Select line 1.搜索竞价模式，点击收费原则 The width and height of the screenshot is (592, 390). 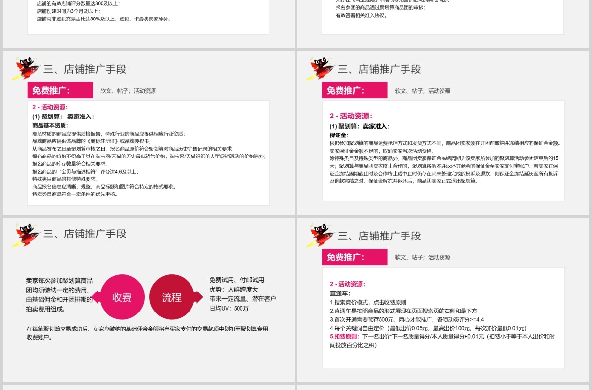368,302
